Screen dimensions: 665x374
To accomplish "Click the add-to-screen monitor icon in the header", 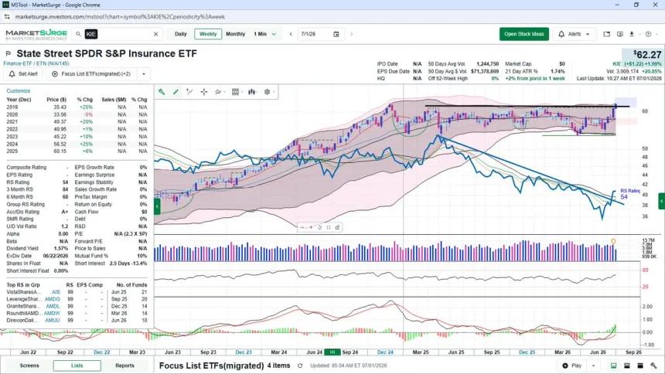I will tap(619, 34).
